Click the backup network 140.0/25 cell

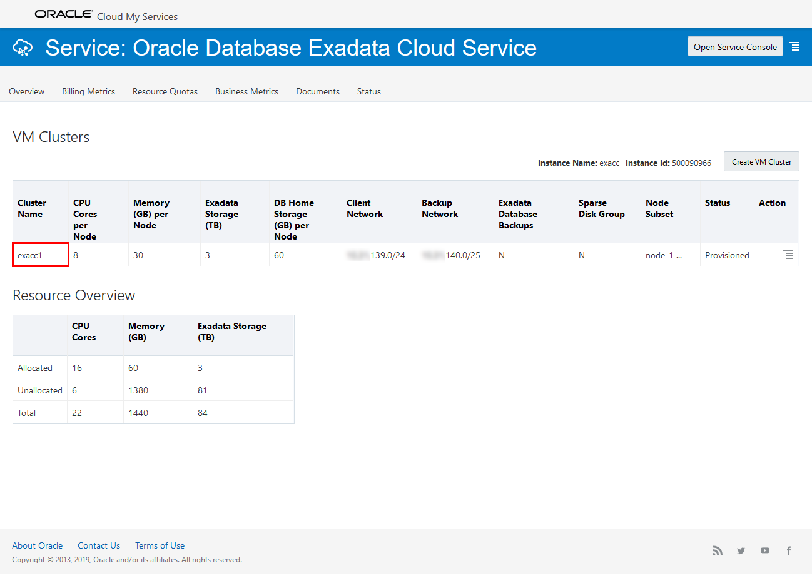(455, 255)
